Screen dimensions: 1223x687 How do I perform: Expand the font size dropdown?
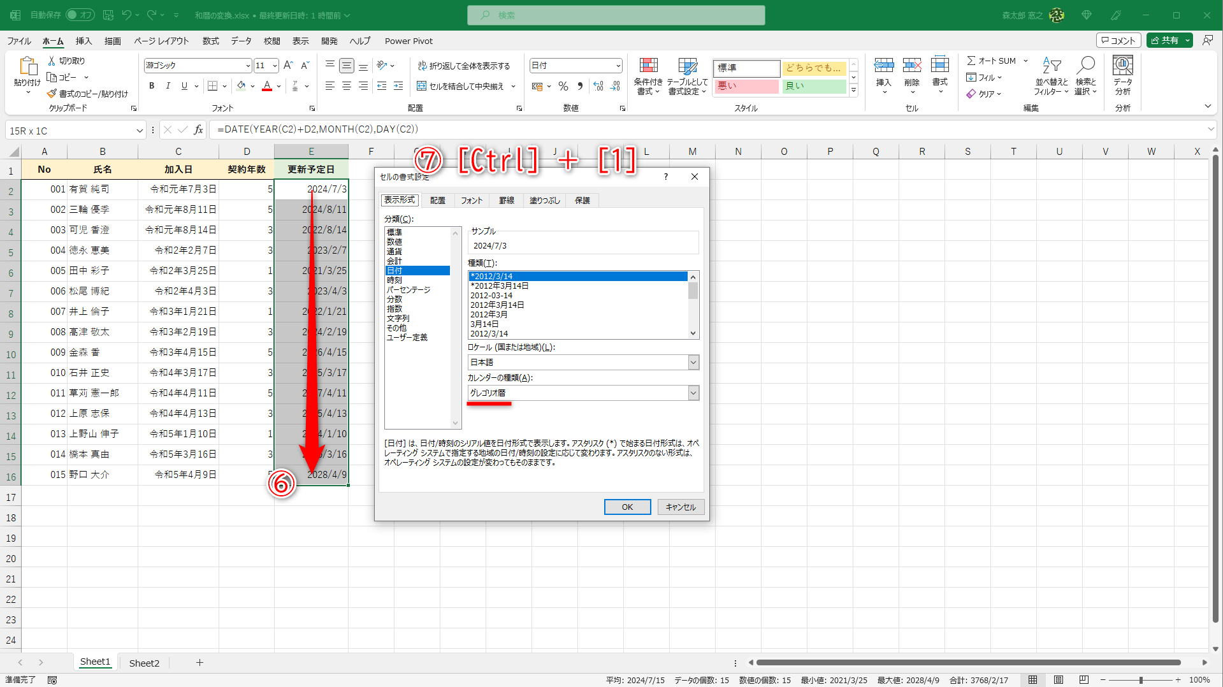pos(274,65)
